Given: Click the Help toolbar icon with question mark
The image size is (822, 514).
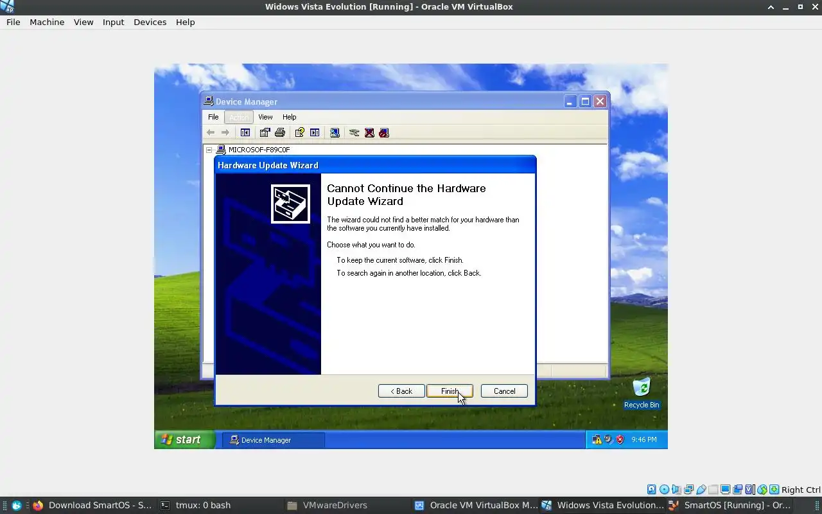Looking at the screenshot, I should [299, 132].
